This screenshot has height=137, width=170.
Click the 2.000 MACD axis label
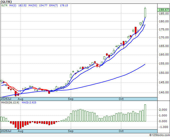pos(163,110)
